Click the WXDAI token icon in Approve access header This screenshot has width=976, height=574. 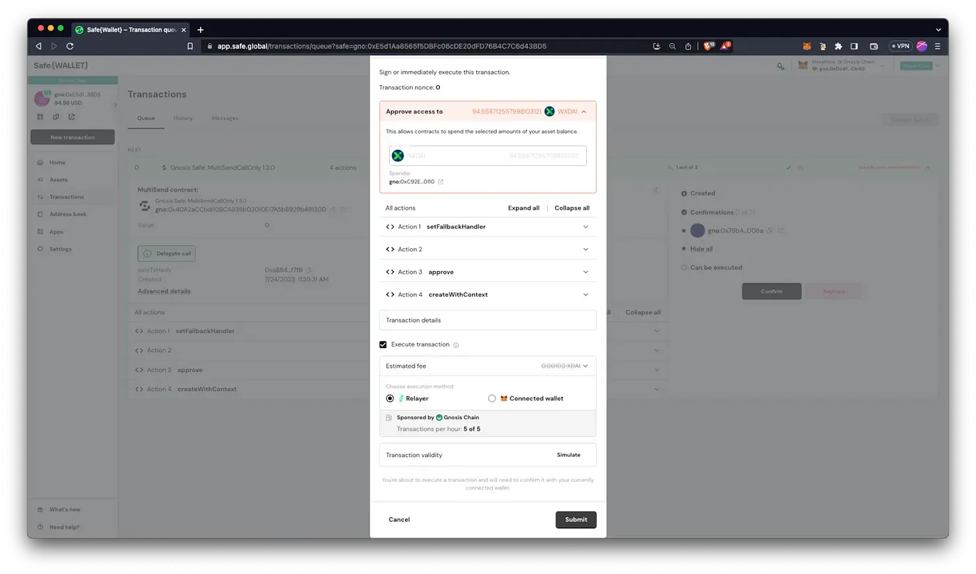[549, 111]
